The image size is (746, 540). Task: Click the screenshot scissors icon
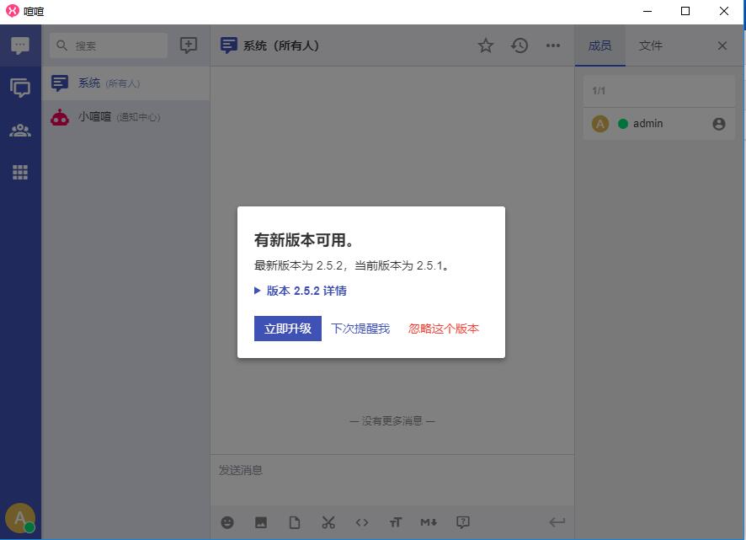coord(328,522)
